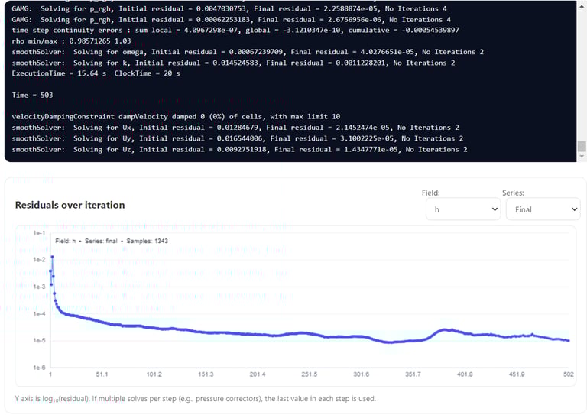Click the 'Solving for Ux' log line
The image size is (587, 415).
[x=235, y=128]
